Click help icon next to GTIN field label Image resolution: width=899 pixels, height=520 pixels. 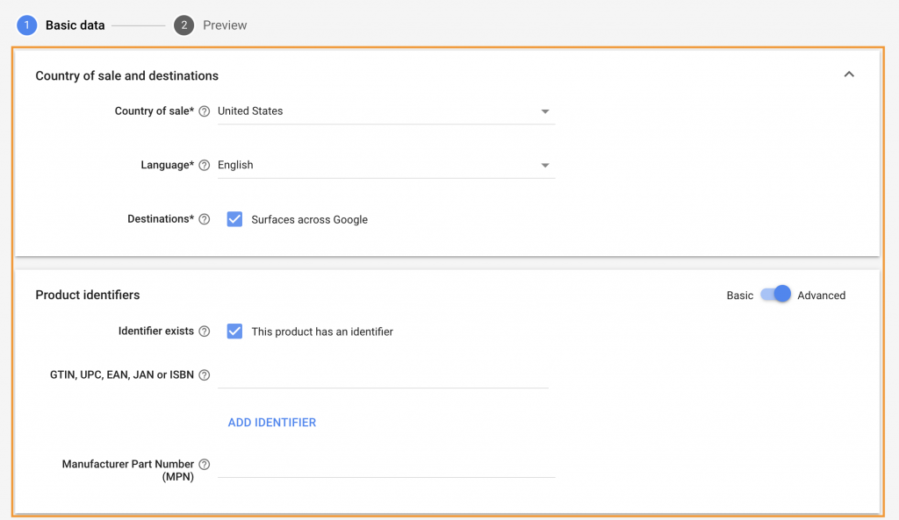(205, 375)
